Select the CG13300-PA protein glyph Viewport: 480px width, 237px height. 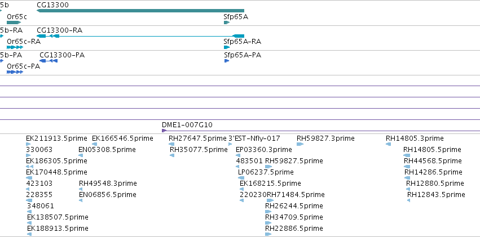pos(49,61)
